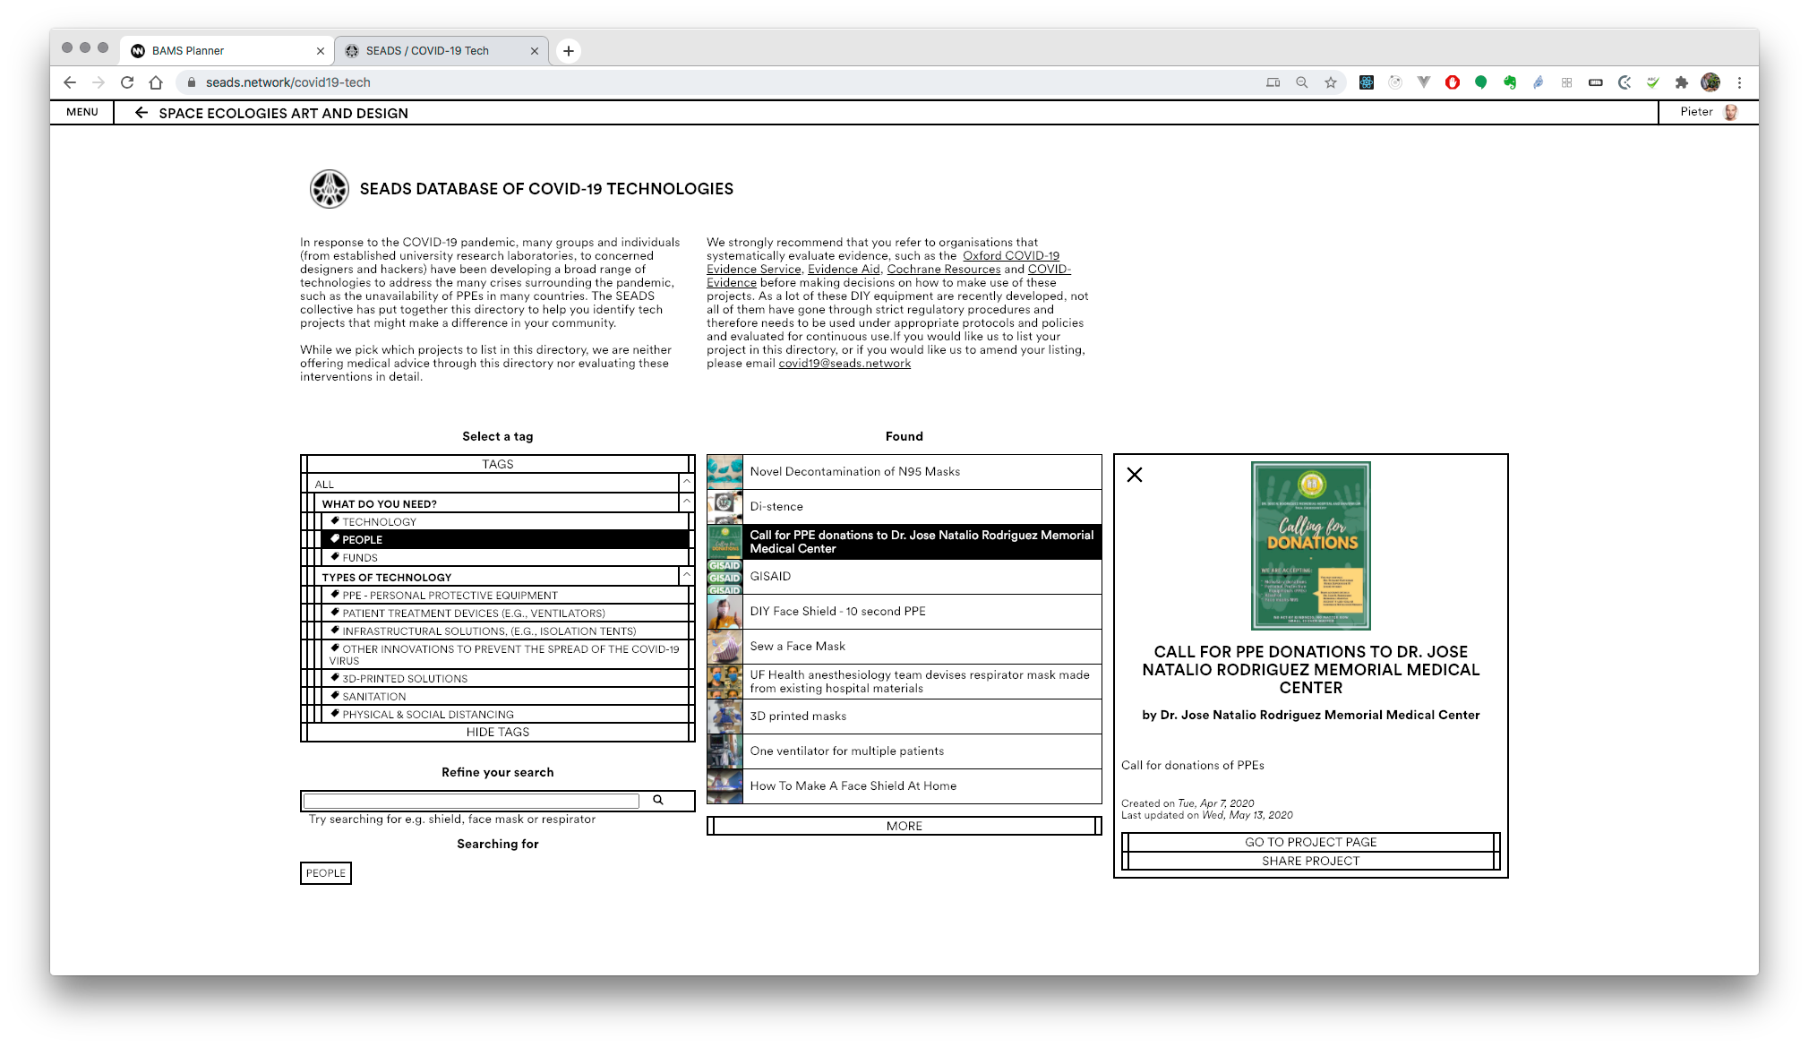
Task: Open the Chrome extensions puzzle icon
Action: click(x=1681, y=82)
